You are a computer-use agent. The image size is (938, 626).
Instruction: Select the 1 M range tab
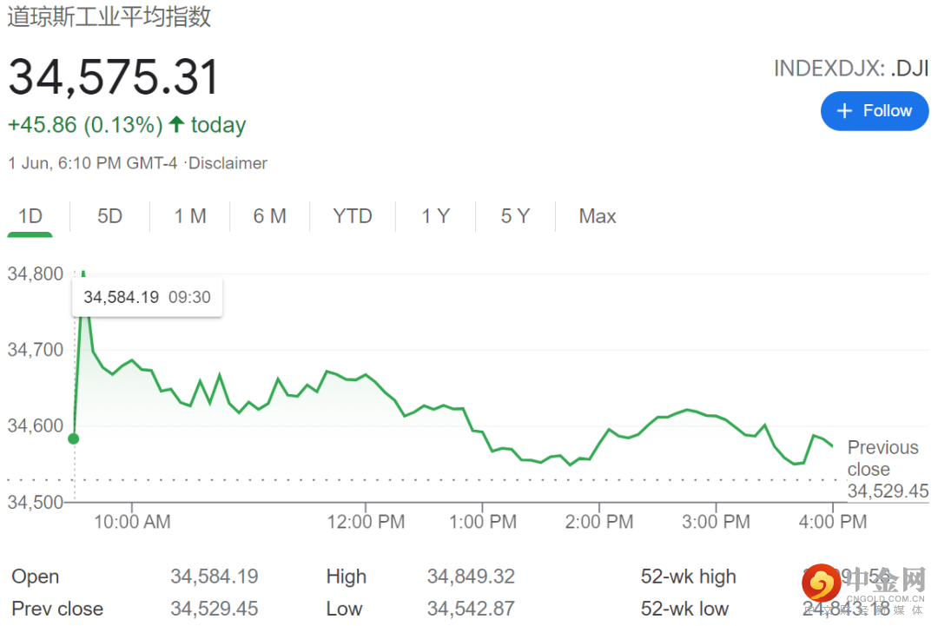pyautogui.click(x=190, y=216)
